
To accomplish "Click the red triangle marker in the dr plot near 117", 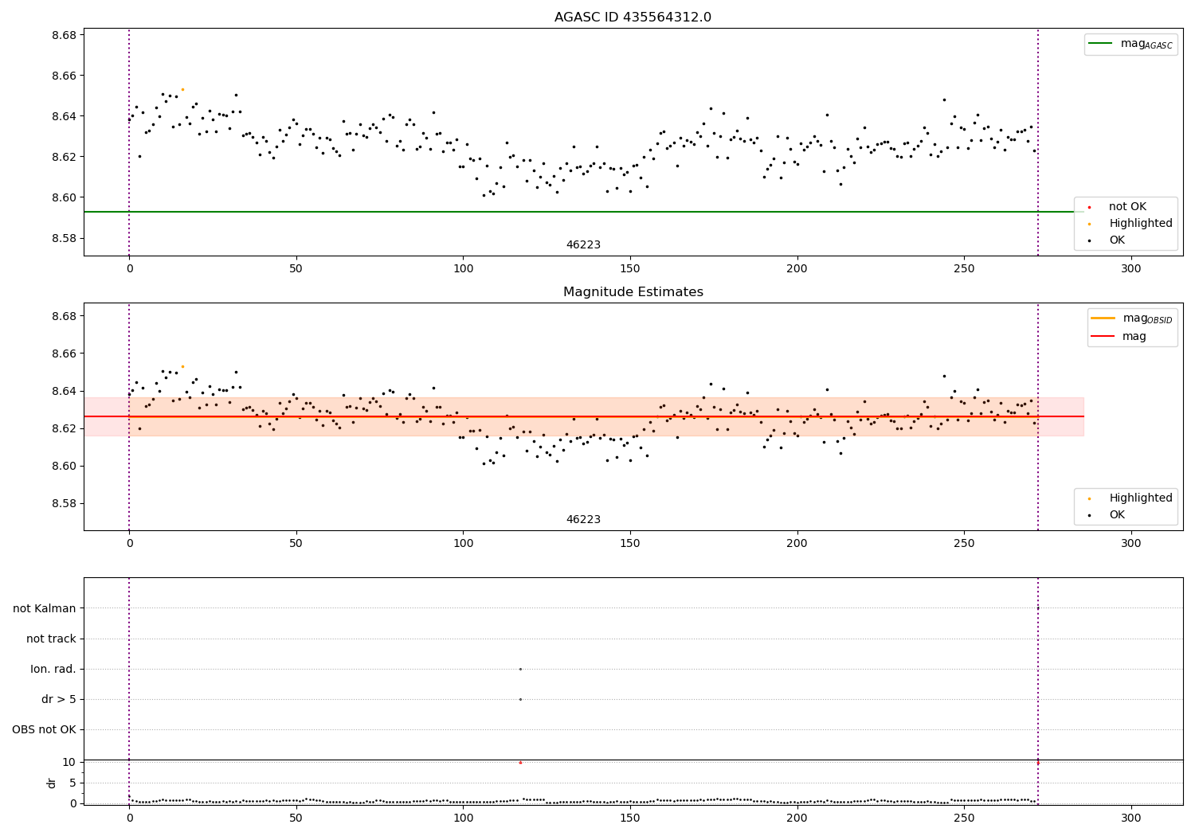I will pyautogui.click(x=520, y=763).
